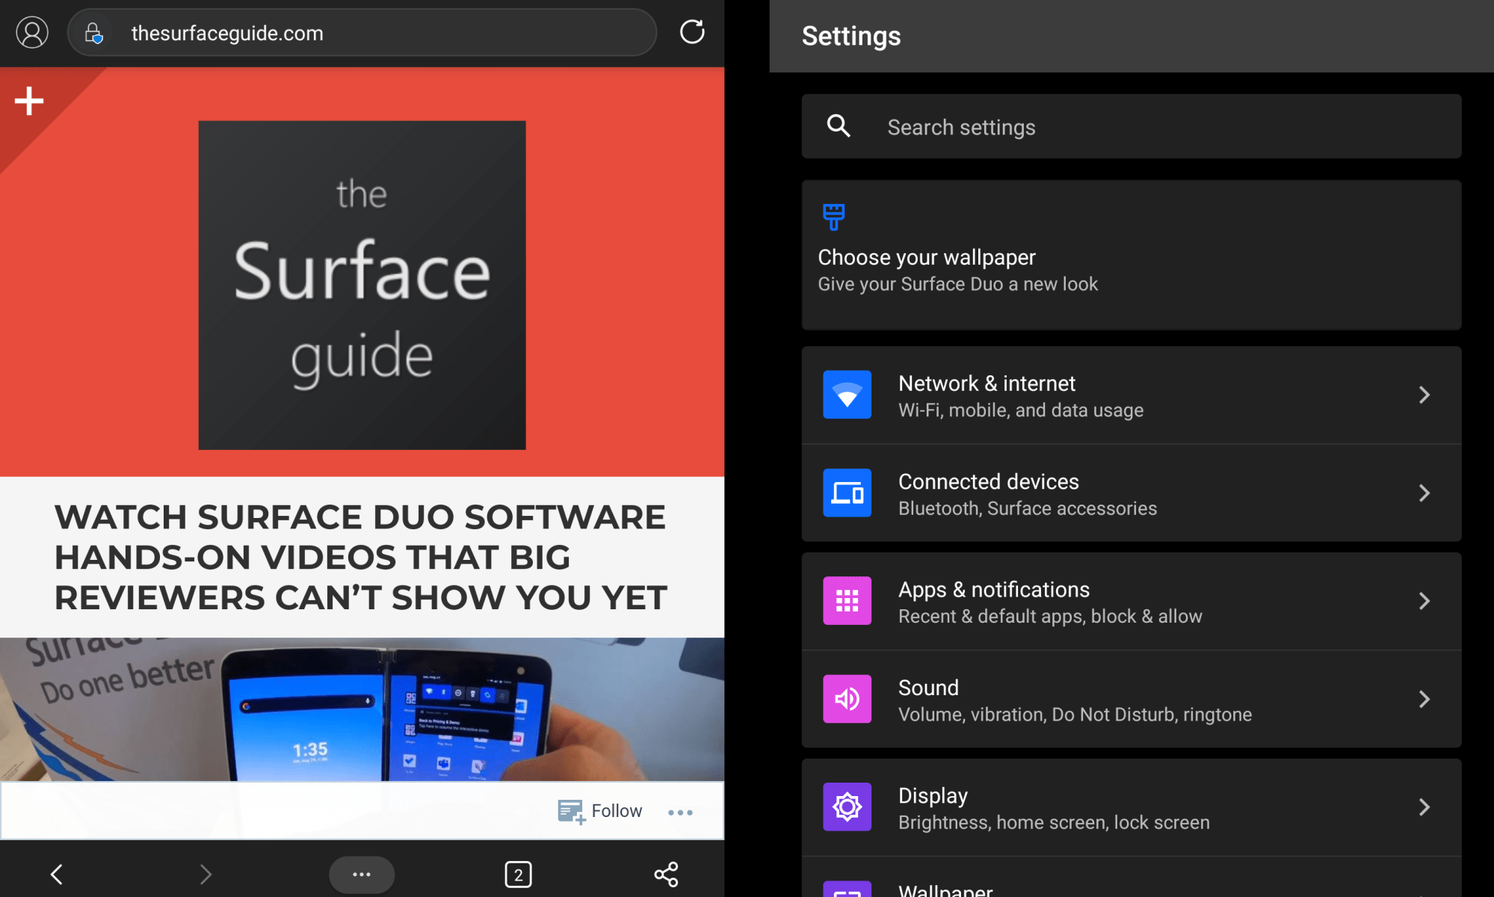Viewport: 1494px width, 897px height.
Task: Click the wallpaper paintbrush icon
Action: coord(833,217)
